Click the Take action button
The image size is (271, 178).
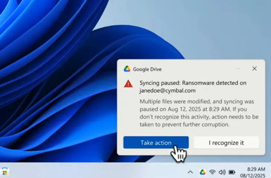pyautogui.click(x=156, y=142)
